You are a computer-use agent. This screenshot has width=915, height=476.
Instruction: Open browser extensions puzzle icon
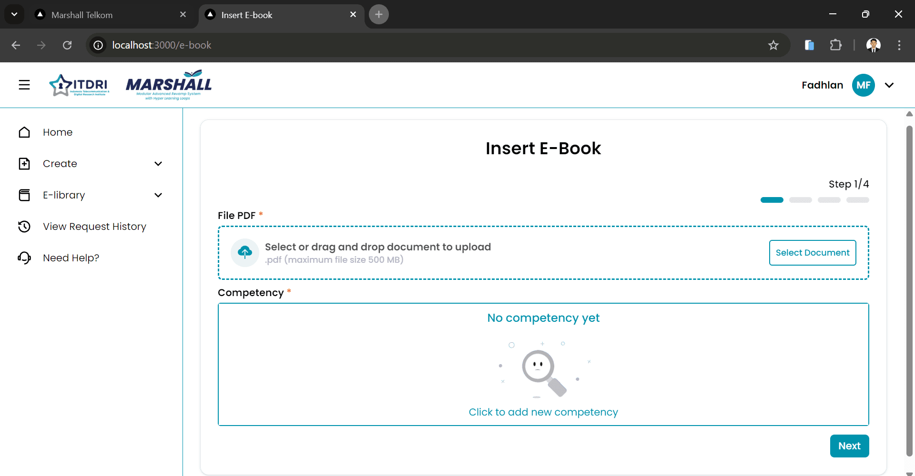pyautogui.click(x=835, y=45)
